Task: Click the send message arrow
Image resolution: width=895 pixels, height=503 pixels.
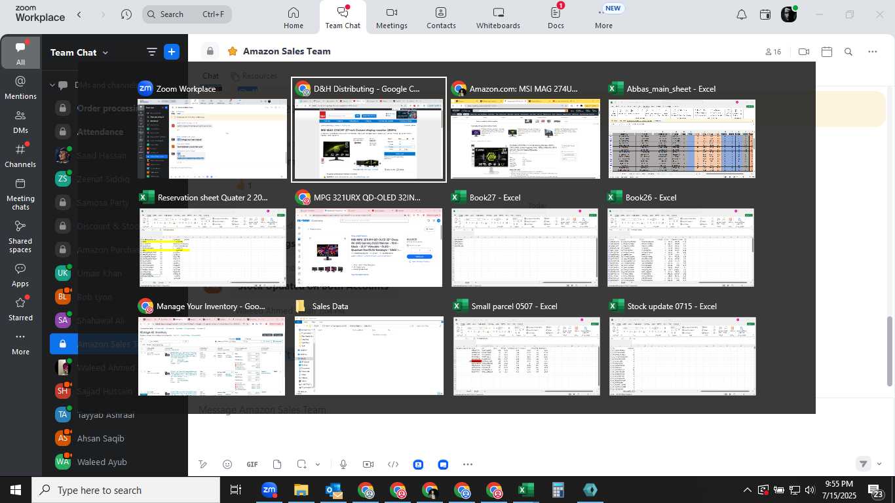Action: [864, 464]
